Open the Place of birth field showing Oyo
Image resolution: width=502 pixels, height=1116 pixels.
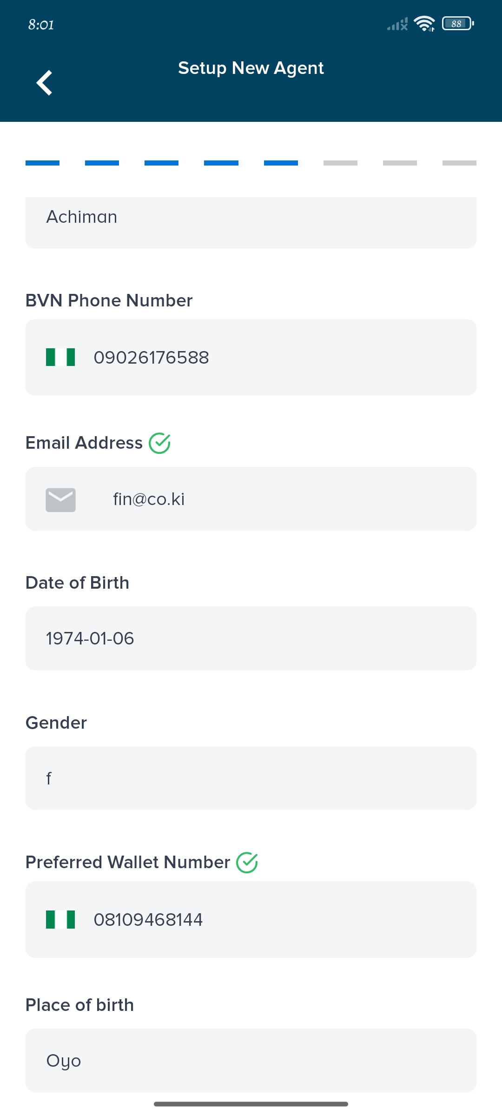[251, 1060]
